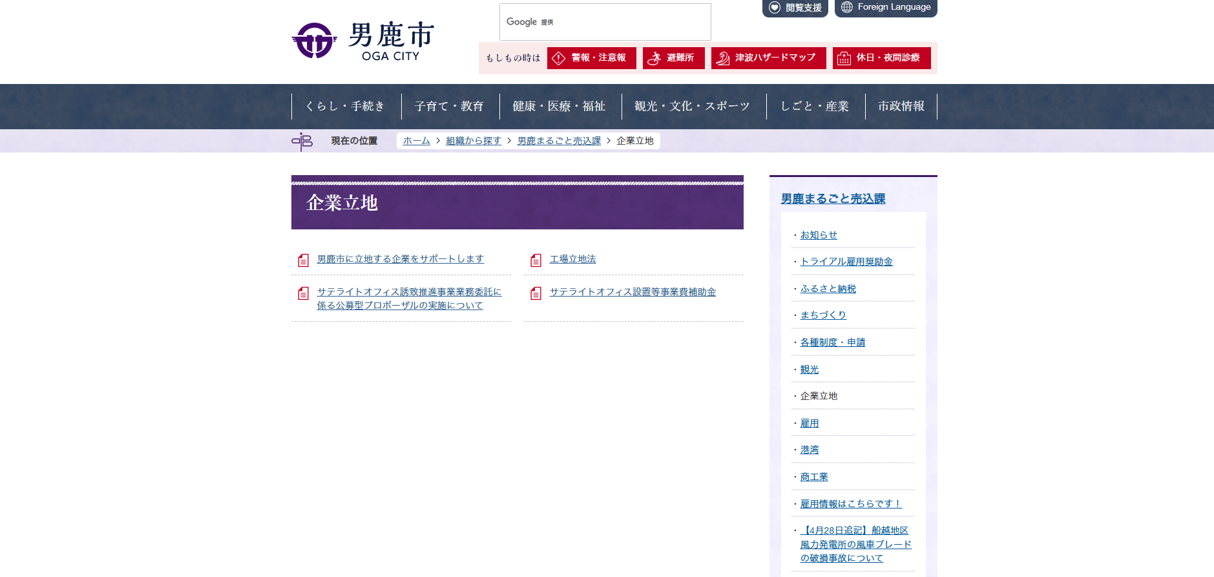Click the Google search input field
The image size is (1214, 577).
605,22
